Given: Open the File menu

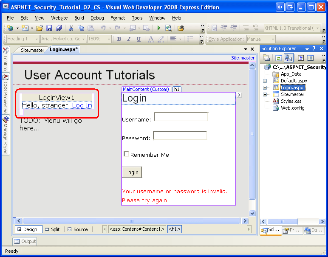Looking at the screenshot, I should click(x=10, y=18).
